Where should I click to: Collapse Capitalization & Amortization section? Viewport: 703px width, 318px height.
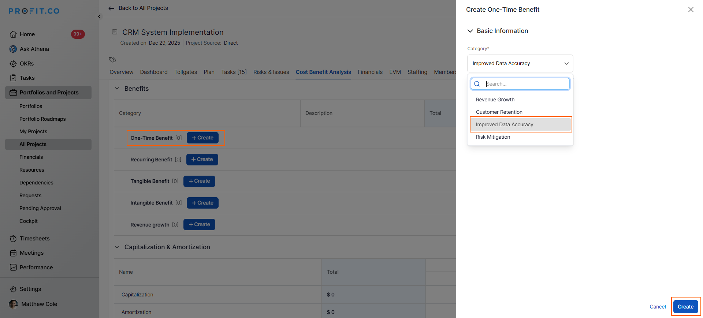click(x=117, y=247)
